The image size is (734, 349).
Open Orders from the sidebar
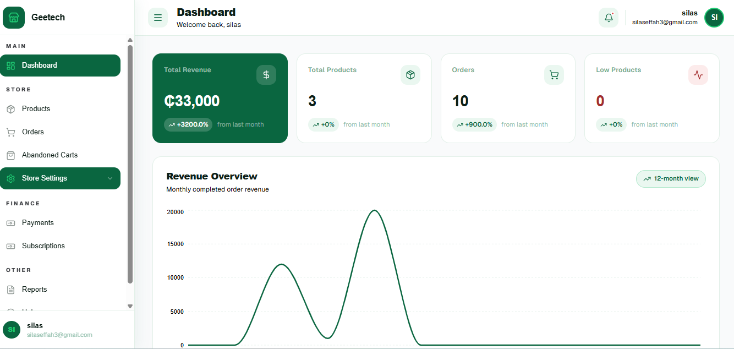coord(60,132)
